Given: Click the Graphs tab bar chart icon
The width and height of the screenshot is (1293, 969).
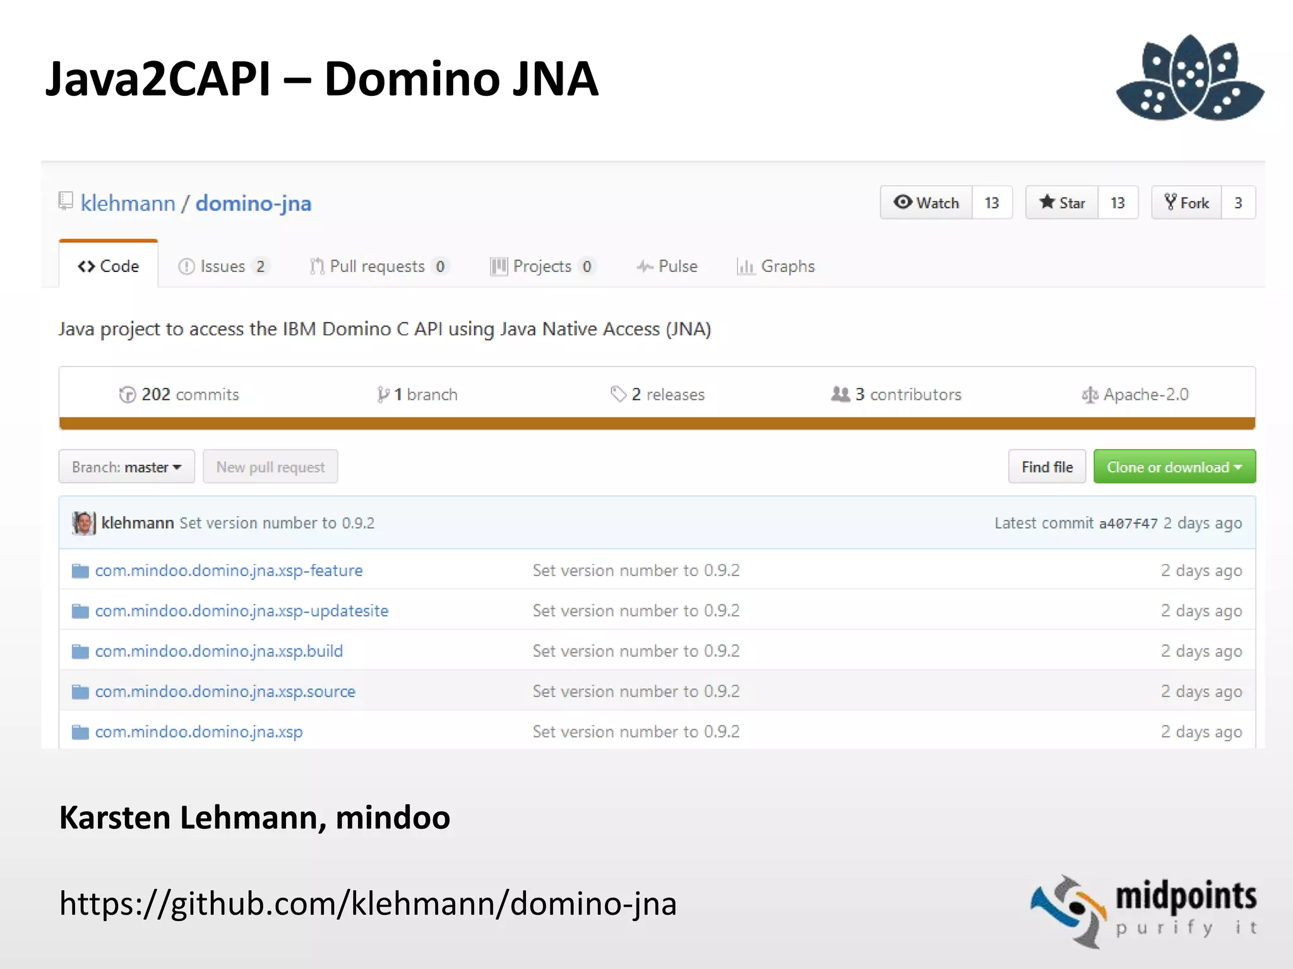Looking at the screenshot, I should tap(746, 267).
